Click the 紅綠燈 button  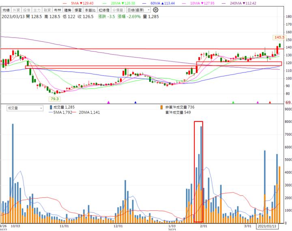point(104,9)
